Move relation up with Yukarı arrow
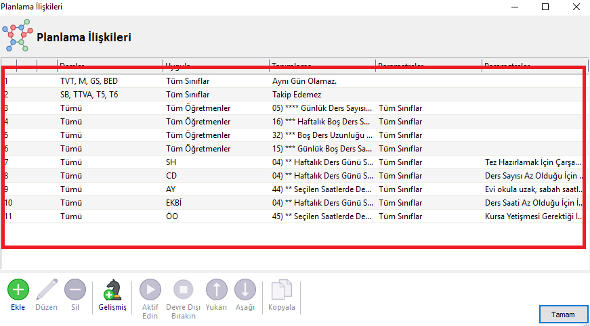The height and width of the screenshot is (326, 590). pyautogui.click(x=216, y=289)
